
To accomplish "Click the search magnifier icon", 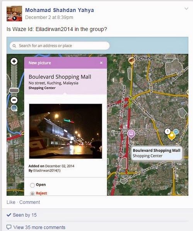I will pos(14,46).
